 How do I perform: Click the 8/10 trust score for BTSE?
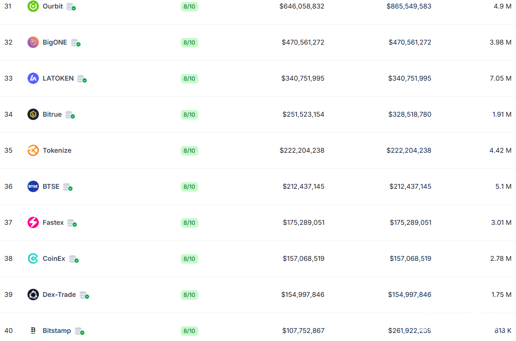click(x=189, y=186)
